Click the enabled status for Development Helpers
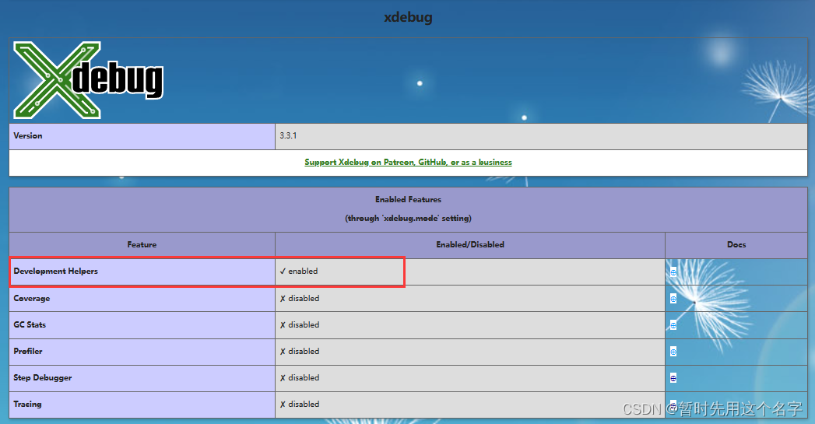 point(298,272)
